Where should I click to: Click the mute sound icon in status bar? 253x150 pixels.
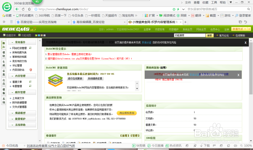coord(235,146)
